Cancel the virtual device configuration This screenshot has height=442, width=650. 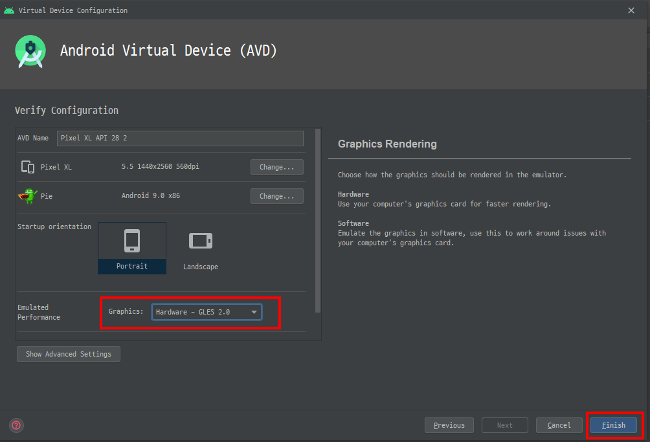point(559,425)
